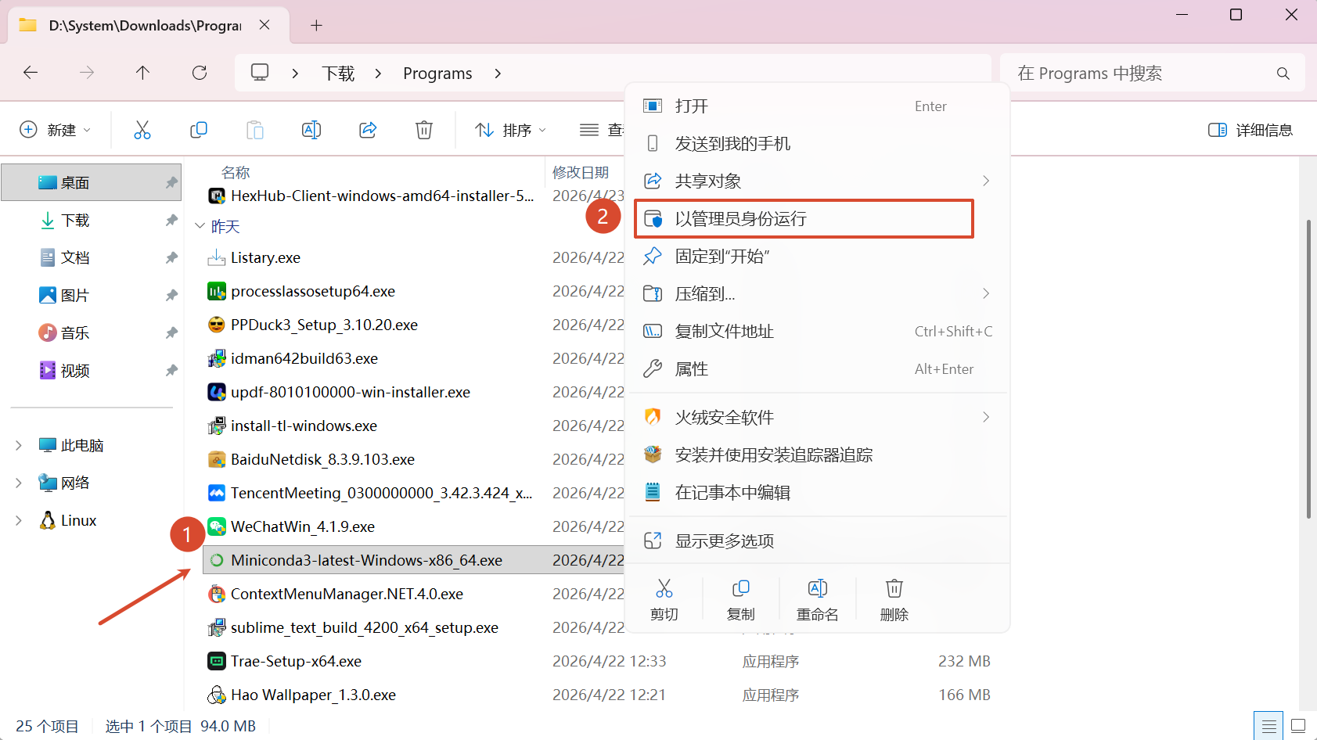
Task: Click the Rename icon in toolbar
Action: click(311, 130)
